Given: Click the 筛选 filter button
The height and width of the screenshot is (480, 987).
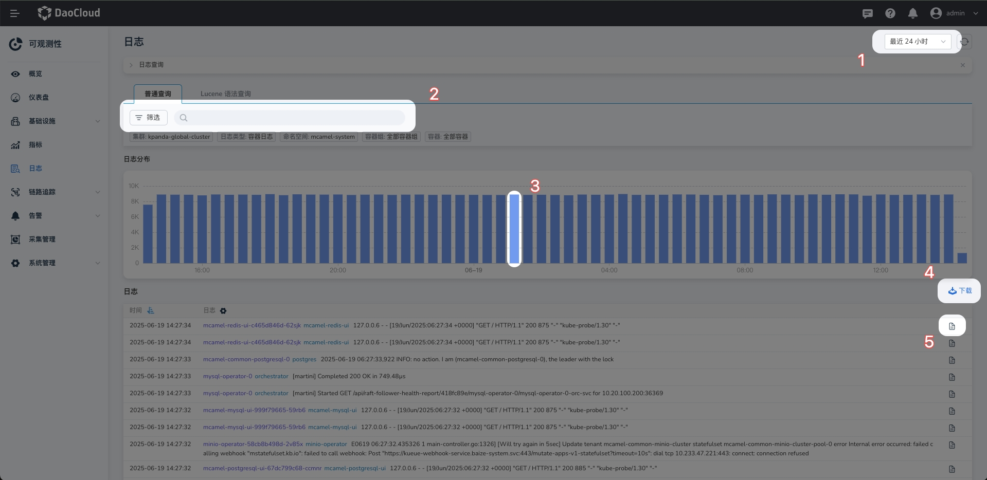Looking at the screenshot, I should tap(148, 118).
